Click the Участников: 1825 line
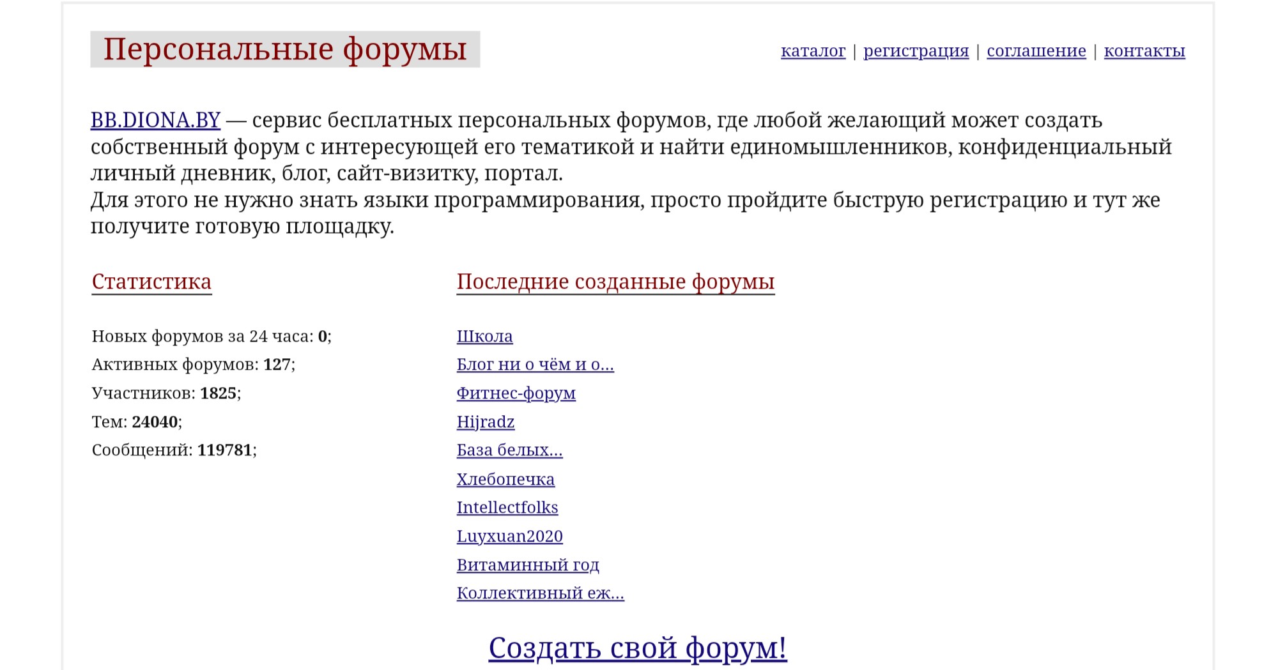The height and width of the screenshot is (670, 1278). tap(166, 393)
